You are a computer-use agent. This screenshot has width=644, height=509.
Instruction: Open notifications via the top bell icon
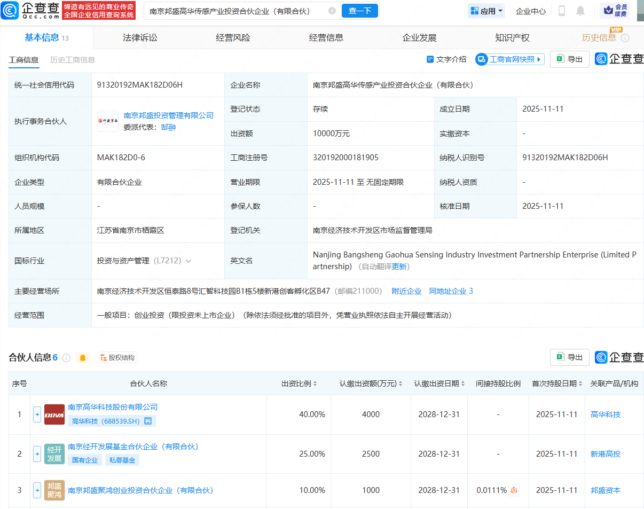pyautogui.click(x=580, y=11)
